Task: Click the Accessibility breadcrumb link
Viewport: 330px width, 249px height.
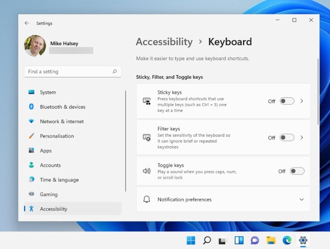Action: tap(164, 42)
